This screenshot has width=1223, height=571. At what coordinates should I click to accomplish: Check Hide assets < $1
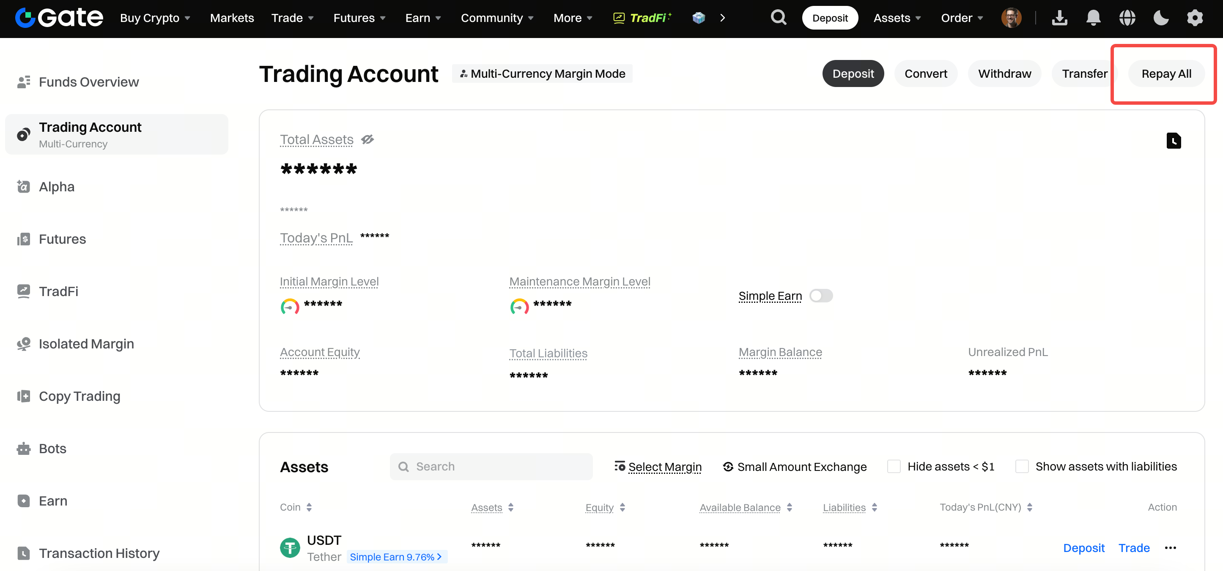tap(894, 467)
